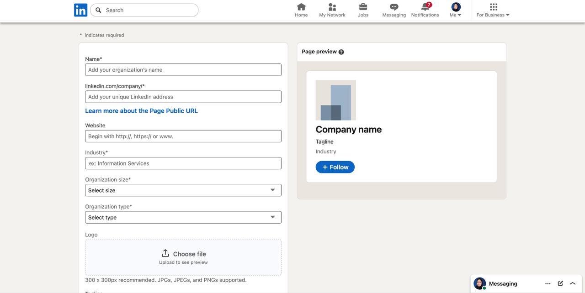585x293 pixels.
Task: Click the Website input field
Action: coord(183,136)
